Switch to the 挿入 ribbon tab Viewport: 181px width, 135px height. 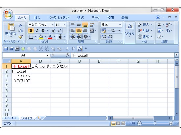[37, 18]
